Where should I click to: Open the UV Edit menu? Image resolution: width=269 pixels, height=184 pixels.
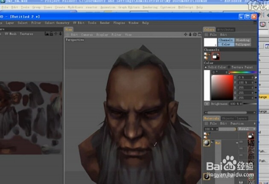click(79, 23)
